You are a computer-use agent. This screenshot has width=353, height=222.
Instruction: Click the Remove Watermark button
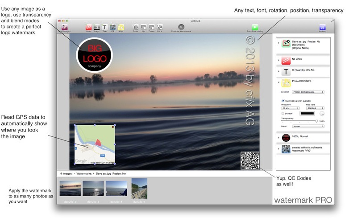point(181,28)
